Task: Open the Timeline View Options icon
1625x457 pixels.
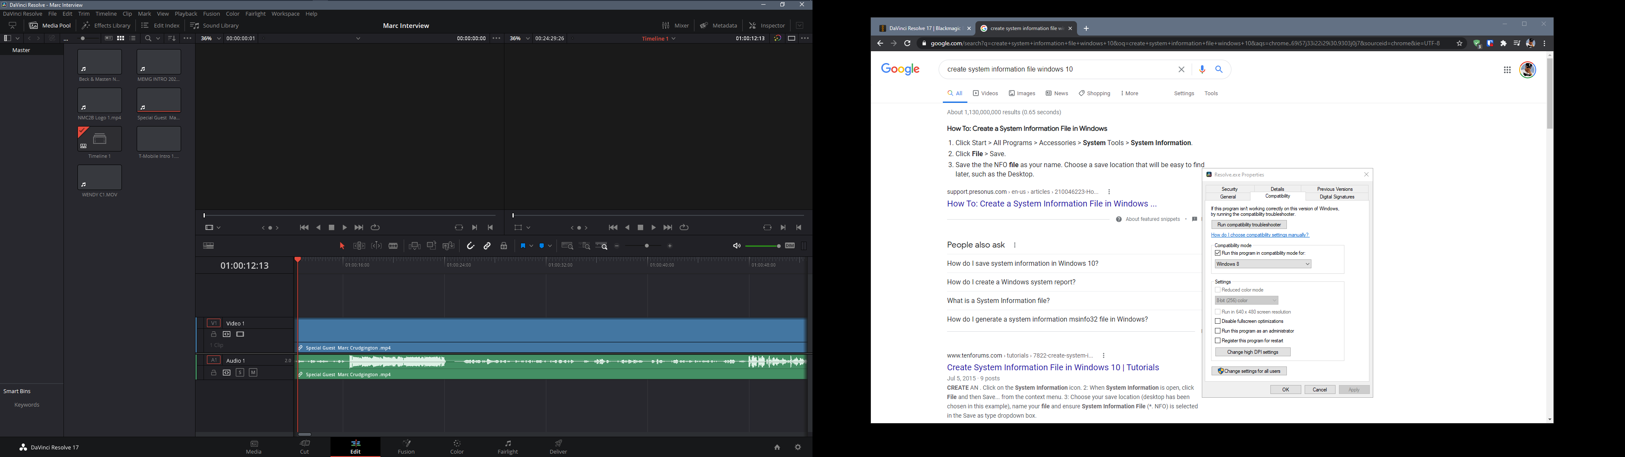Action: tap(209, 246)
